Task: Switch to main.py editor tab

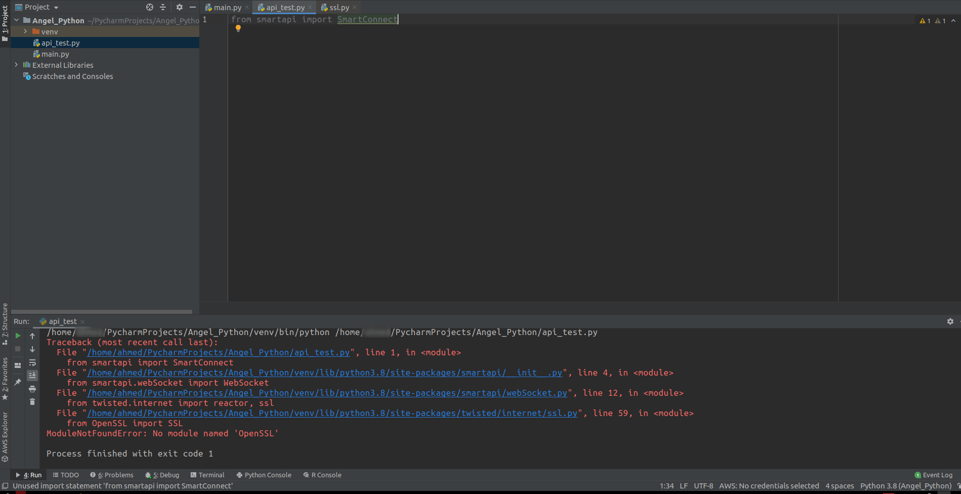Action: (x=227, y=8)
